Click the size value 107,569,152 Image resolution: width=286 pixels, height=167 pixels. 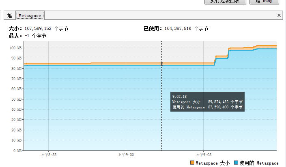coord(38,29)
